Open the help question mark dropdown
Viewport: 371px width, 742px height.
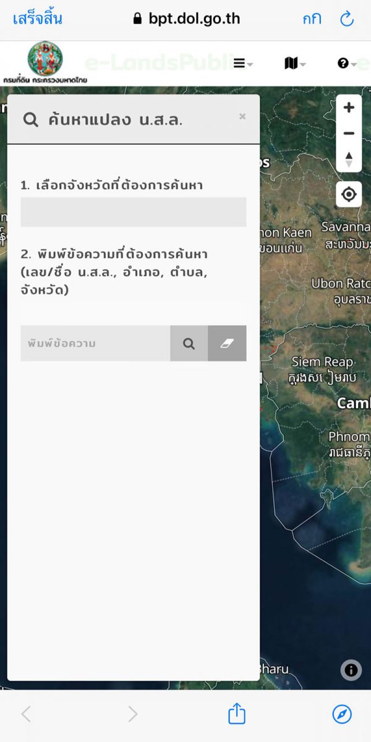346,63
